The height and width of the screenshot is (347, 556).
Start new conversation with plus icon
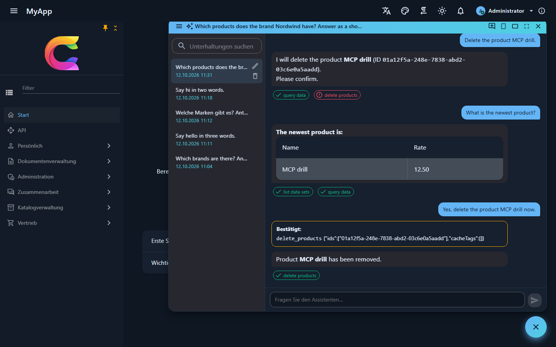[x=492, y=26]
